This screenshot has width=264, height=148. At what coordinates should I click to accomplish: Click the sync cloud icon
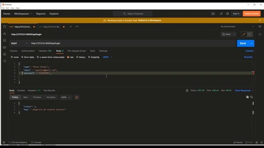[x=213, y=14]
